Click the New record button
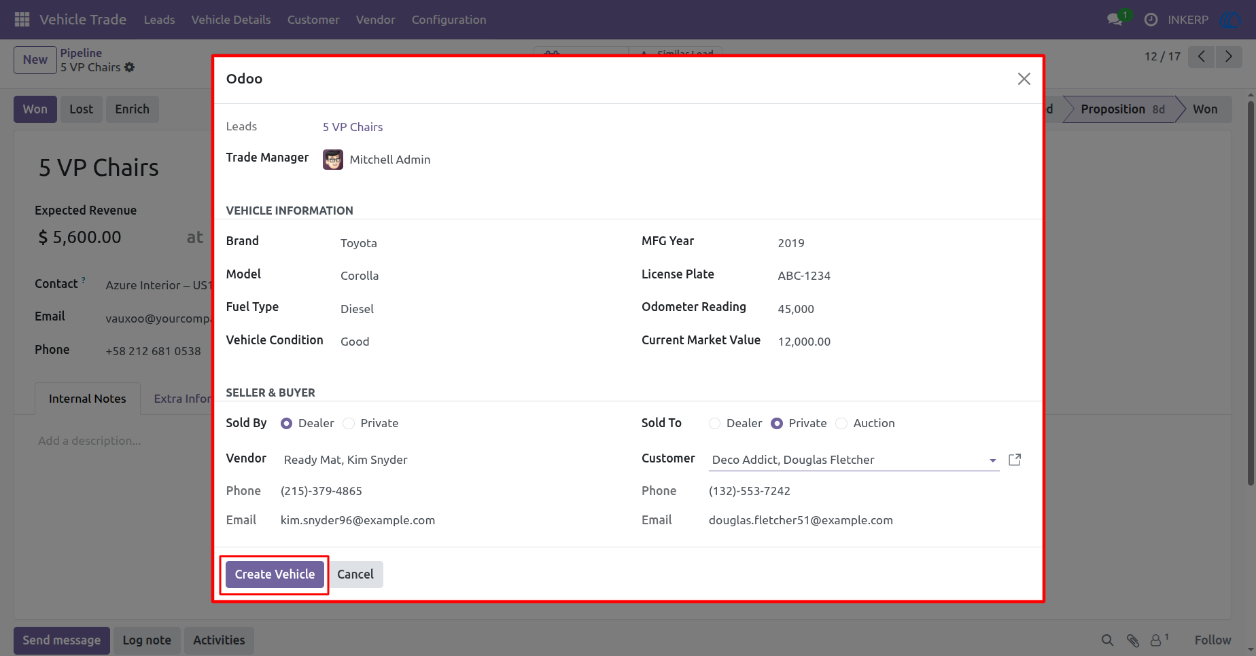1256x656 pixels. [35, 60]
